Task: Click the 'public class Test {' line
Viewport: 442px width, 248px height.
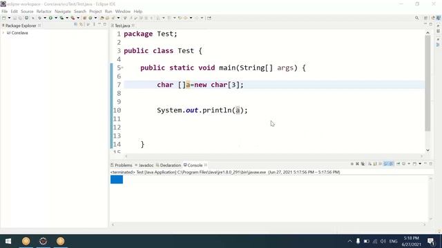Action: point(163,51)
